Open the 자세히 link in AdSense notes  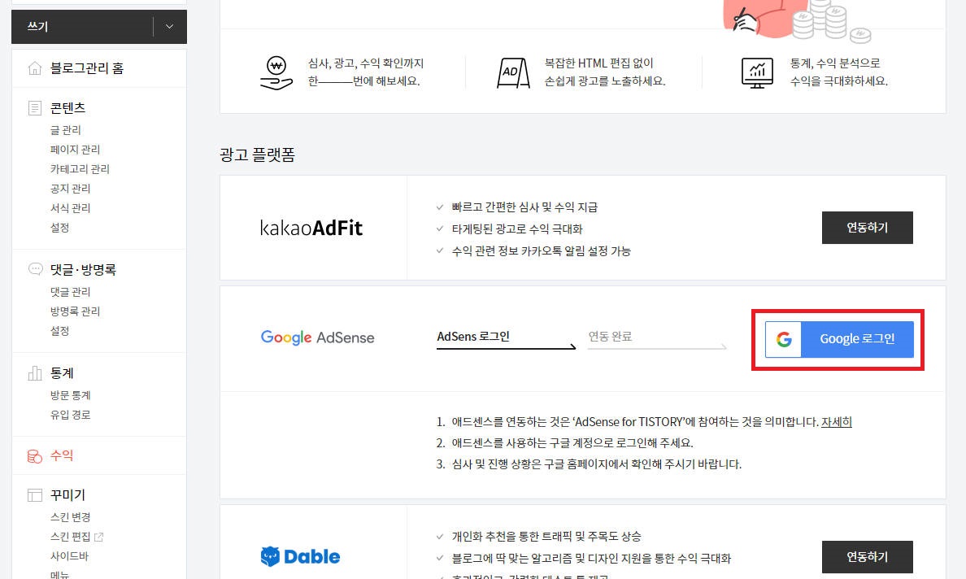tap(837, 422)
